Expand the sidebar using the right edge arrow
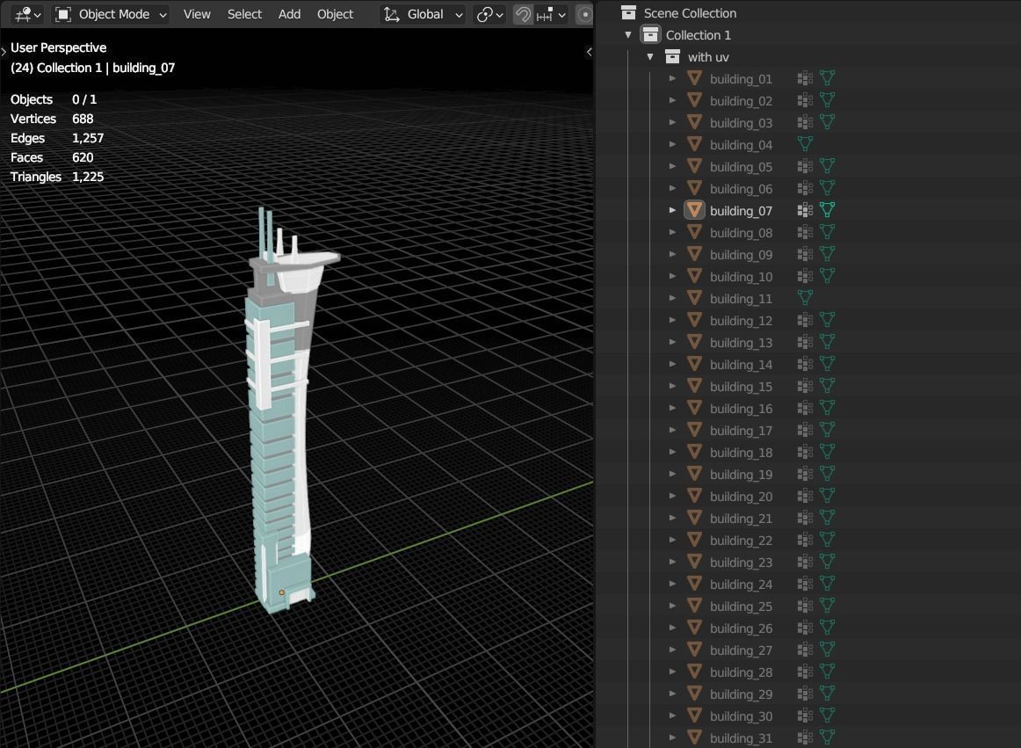The image size is (1021, 748). [x=589, y=52]
